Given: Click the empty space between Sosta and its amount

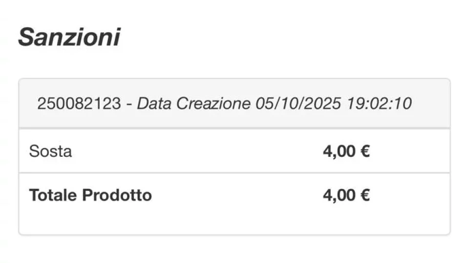Looking at the screenshot, I should click(x=195, y=151).
